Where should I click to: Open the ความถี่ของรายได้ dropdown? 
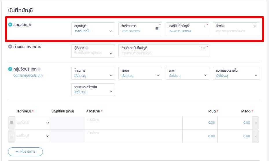tap(236, 73)
